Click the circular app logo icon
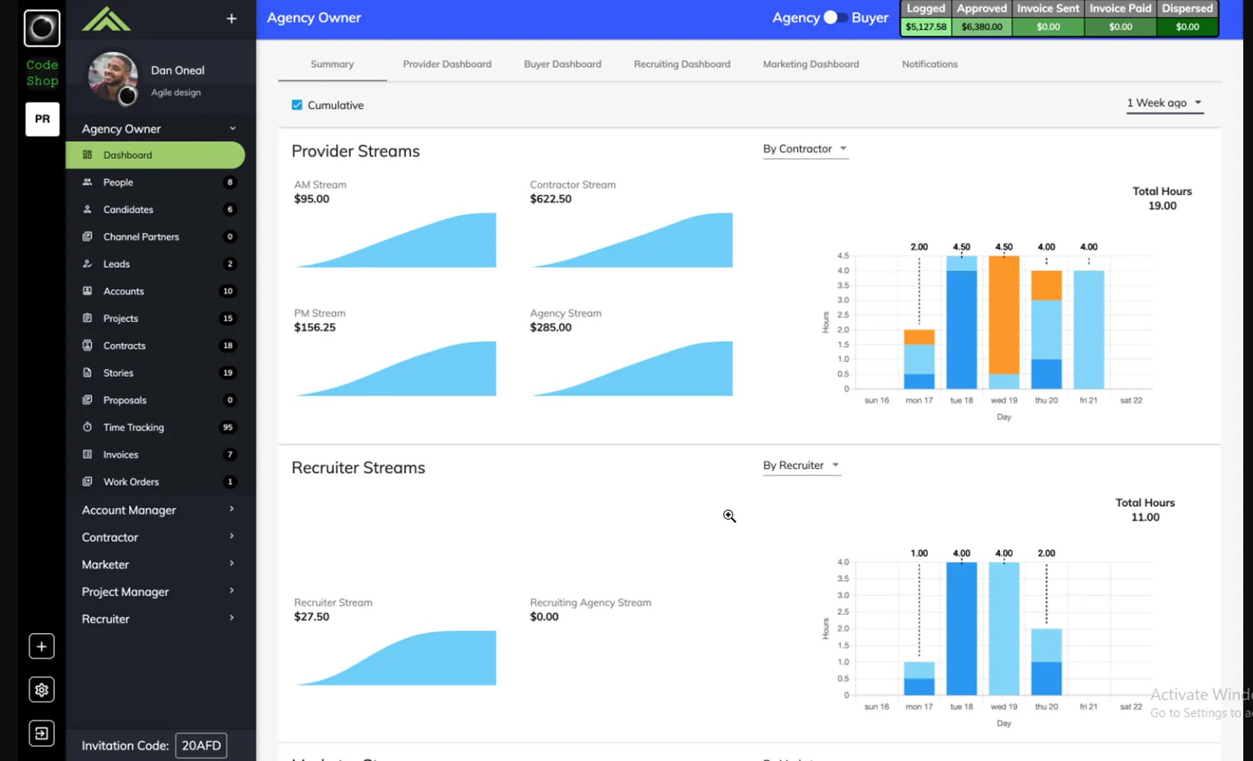 tap(42, 28)
